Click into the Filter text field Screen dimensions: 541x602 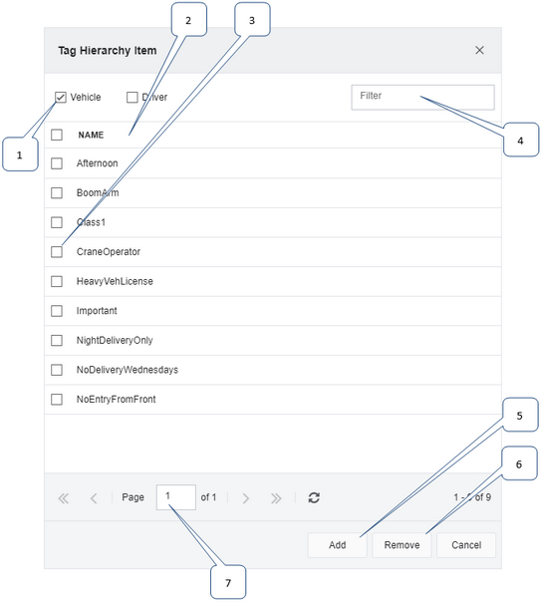point(422,98)
